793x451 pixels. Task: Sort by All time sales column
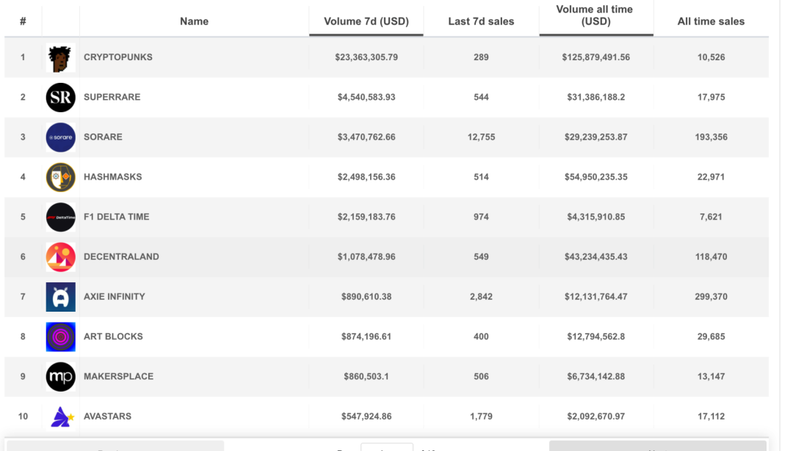[x=711, y=21]
